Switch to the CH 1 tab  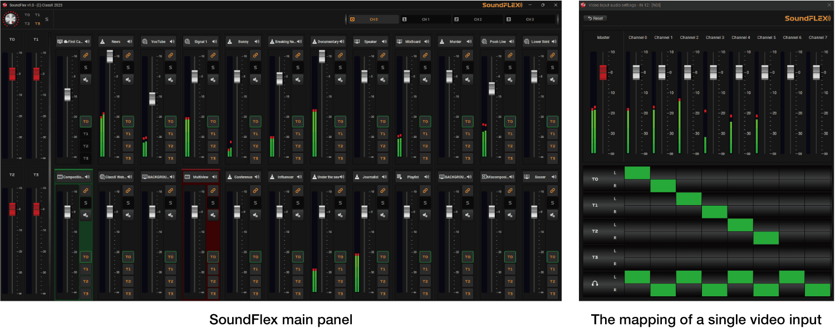426,19
